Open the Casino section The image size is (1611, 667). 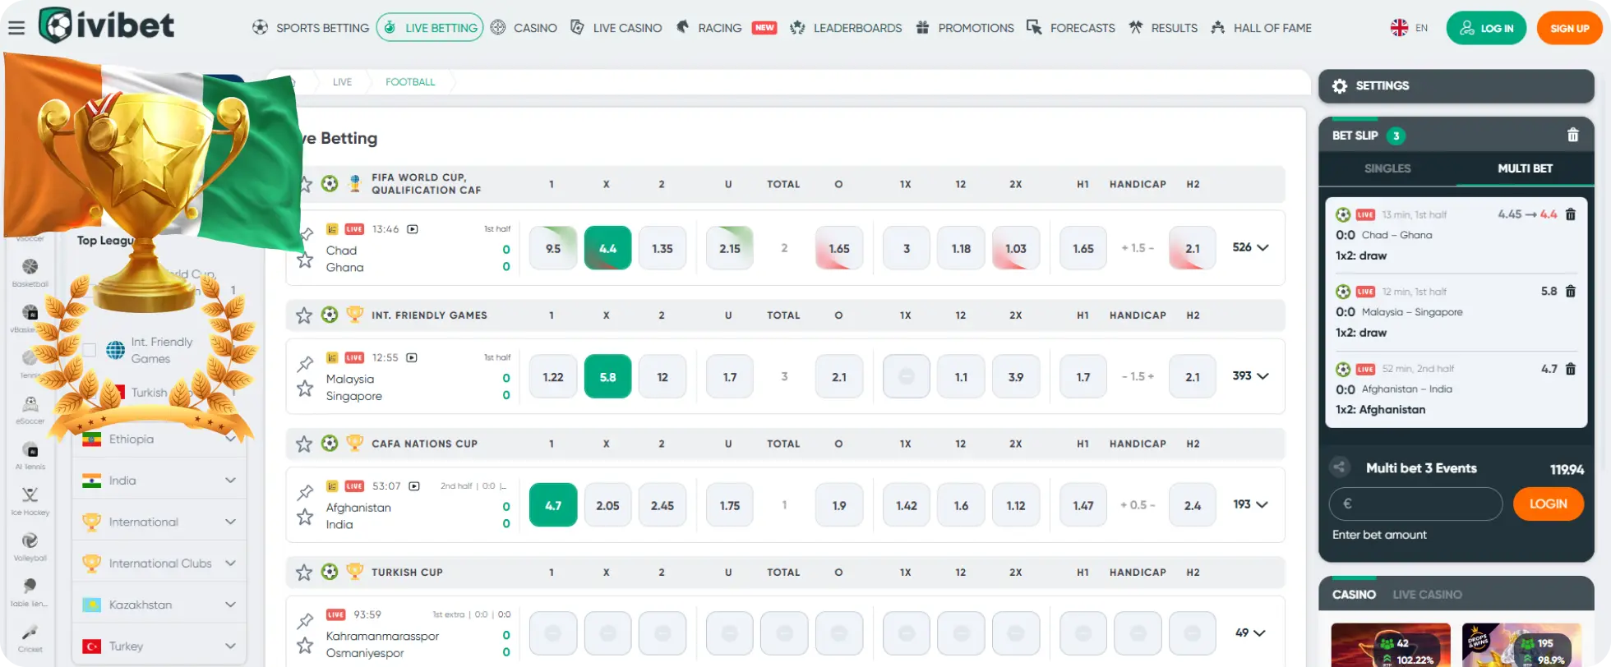coord(524,28)
